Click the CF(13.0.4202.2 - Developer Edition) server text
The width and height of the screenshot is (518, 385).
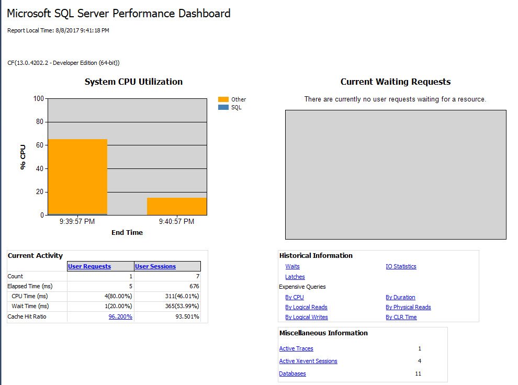pyautogui.click(x=63, y=63)
